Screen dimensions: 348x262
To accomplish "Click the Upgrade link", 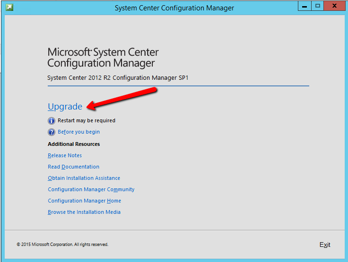I will point(65,107).
